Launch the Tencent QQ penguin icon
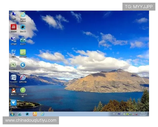Viewport: 158px width, 127px height. pyautogui.click(x=13, y=90)
